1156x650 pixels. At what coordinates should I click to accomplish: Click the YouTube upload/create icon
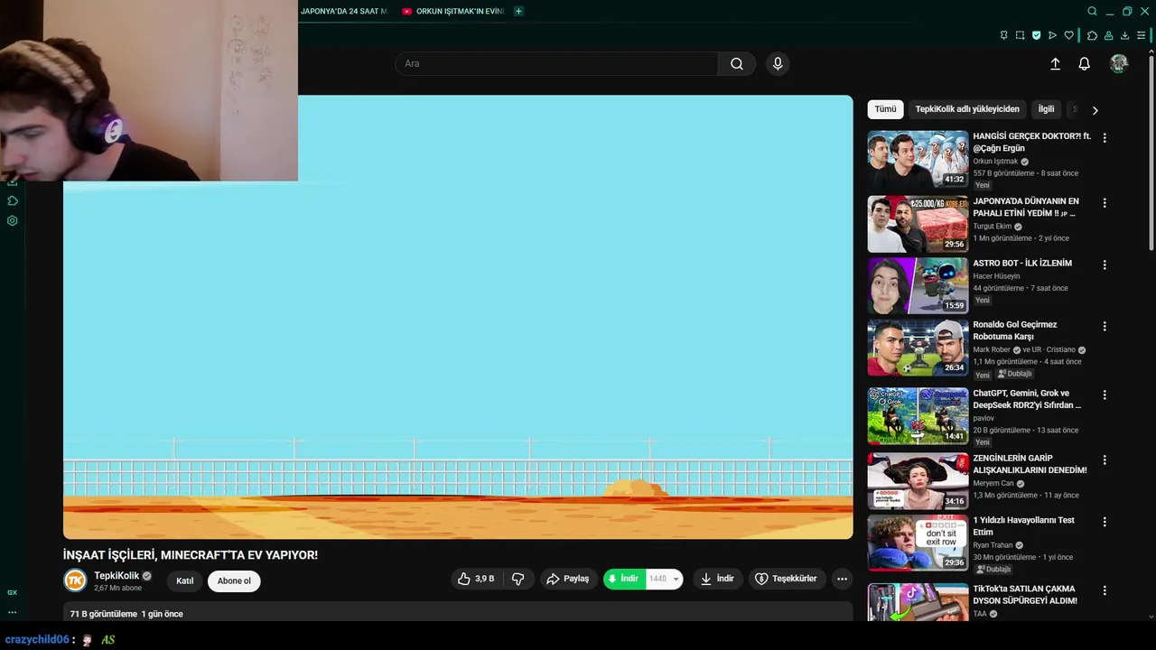[1055, 63]
